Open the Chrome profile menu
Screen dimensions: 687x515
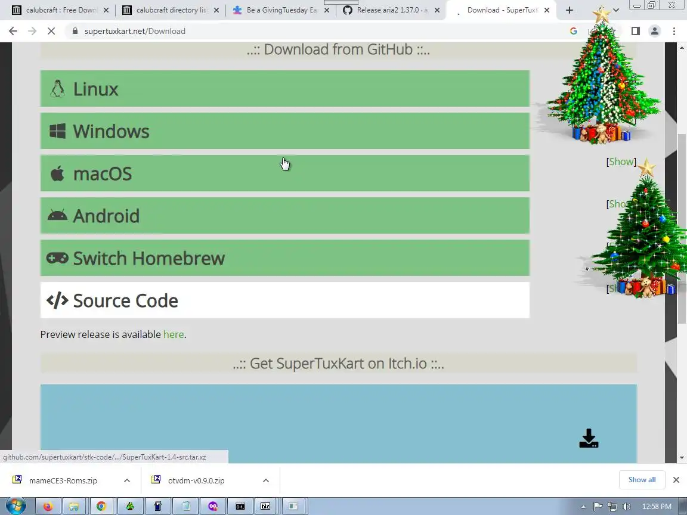point(655,31)
